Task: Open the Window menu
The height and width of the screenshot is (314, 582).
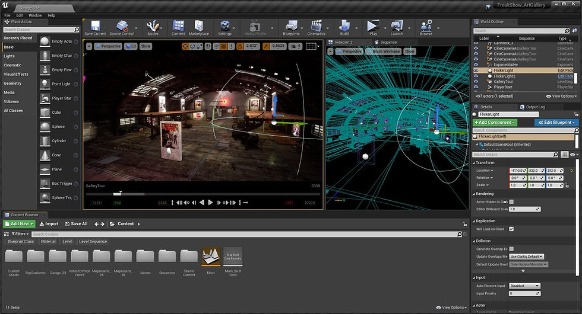Action: [35, 15]
